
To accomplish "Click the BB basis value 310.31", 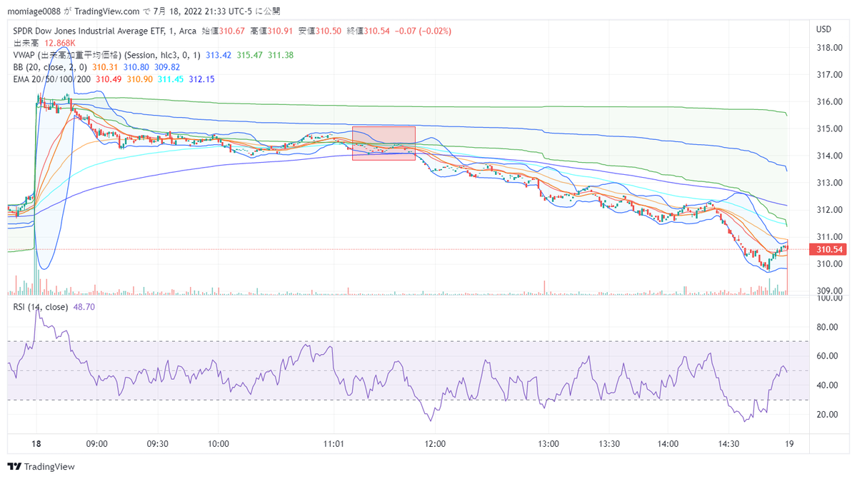I will 105,67.
